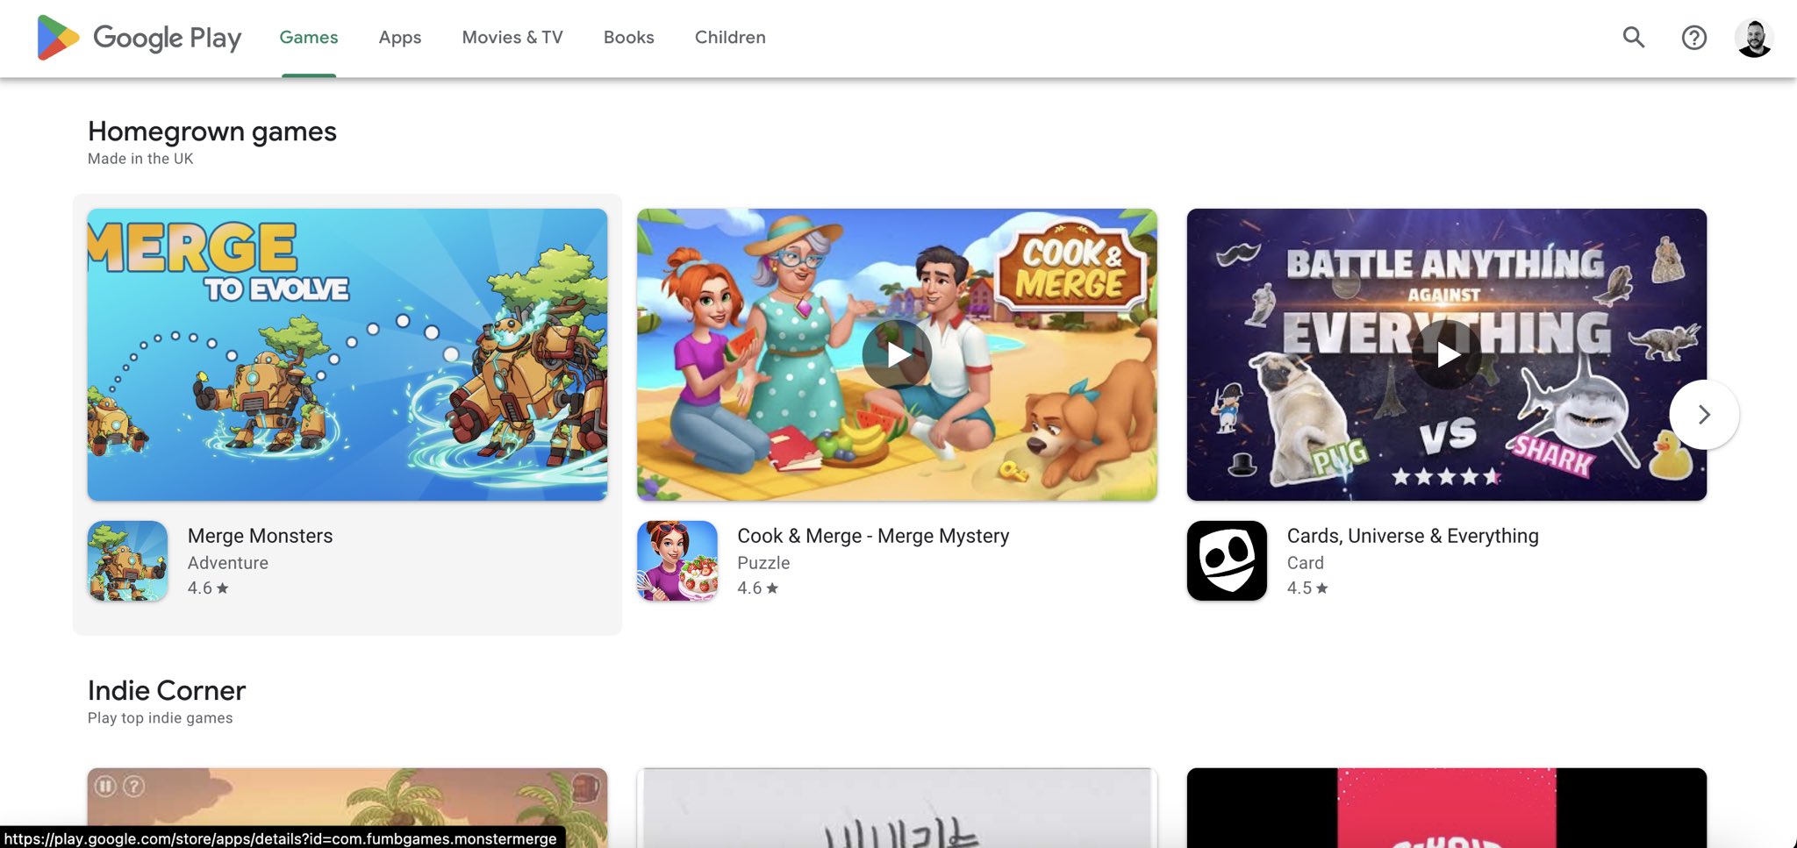Click the Adventure genre under Merge Monsters
Viewport: 1797px width, 848px height.
pos(228,563)
